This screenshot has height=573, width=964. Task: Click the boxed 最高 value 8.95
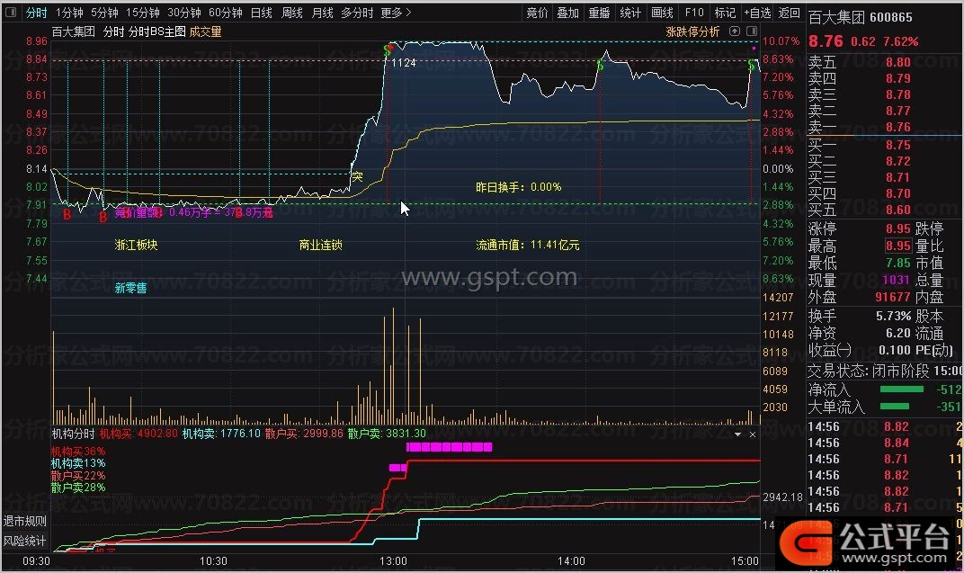(x=897, y=246)
